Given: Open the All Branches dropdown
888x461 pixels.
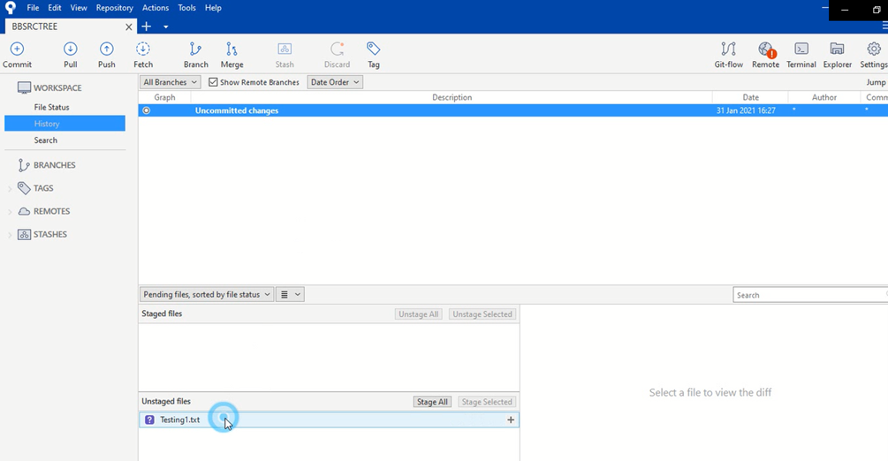Looking at the screenshot, I should tap(171, 82).
